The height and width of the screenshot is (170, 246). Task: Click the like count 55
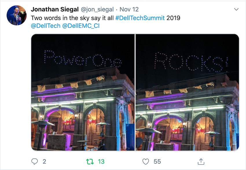157,162
